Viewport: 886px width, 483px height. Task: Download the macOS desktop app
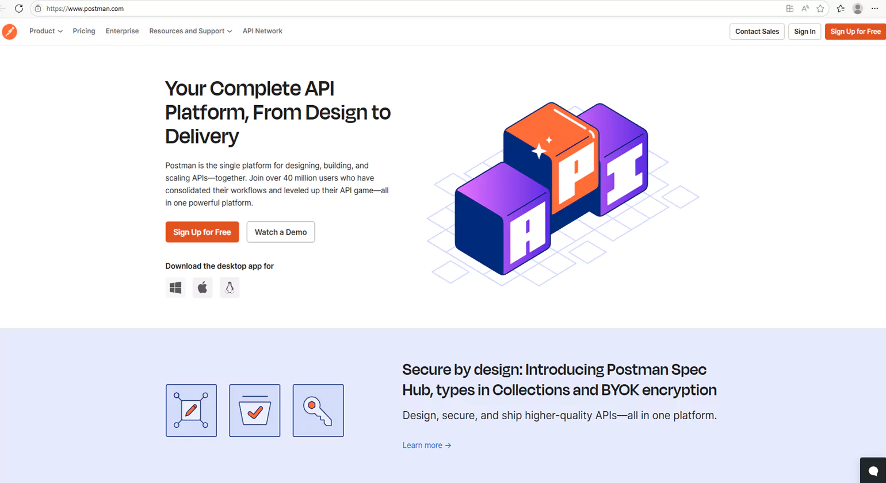point(203,287)
